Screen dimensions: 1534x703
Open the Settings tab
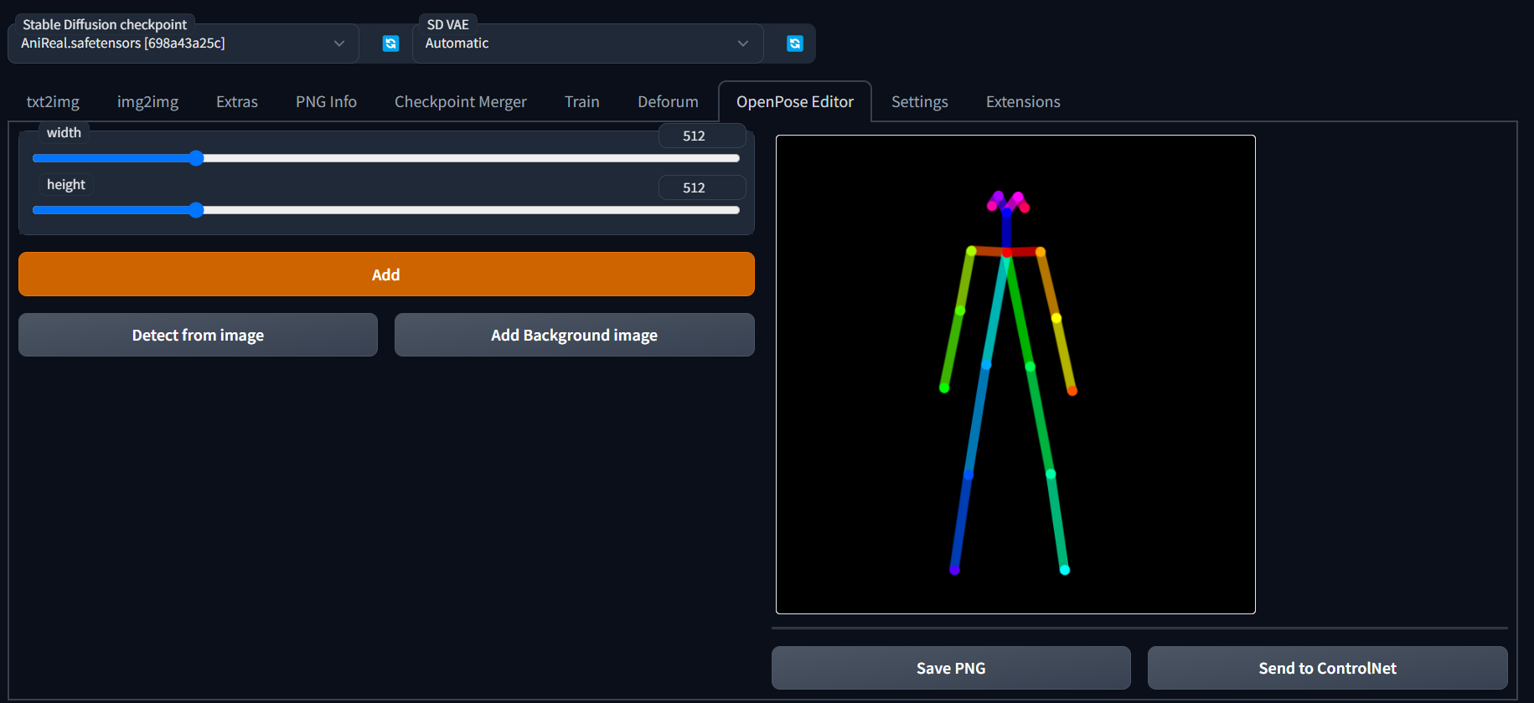click(920, 101)
